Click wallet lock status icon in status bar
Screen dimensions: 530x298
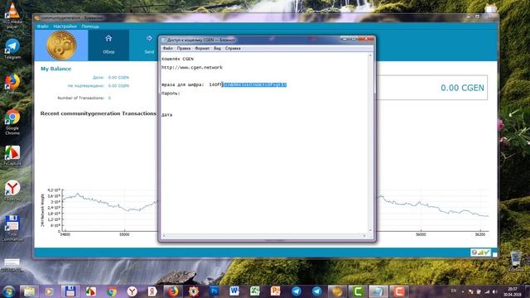[475, 252]
